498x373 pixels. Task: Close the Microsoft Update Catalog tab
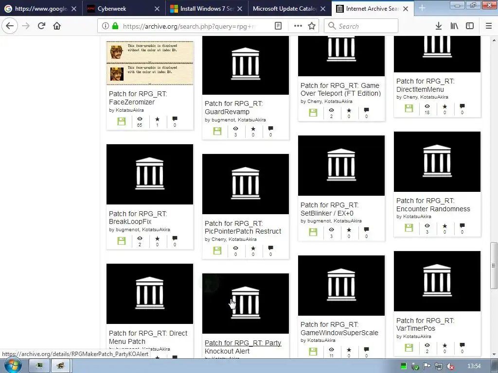323,9
